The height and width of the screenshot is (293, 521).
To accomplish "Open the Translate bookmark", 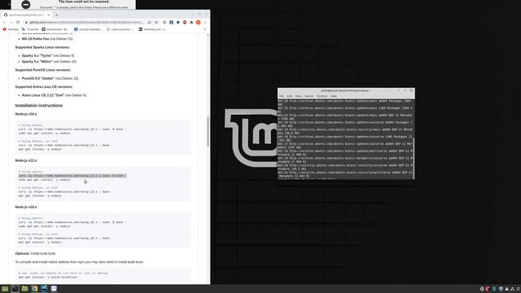I will [30, 29].
